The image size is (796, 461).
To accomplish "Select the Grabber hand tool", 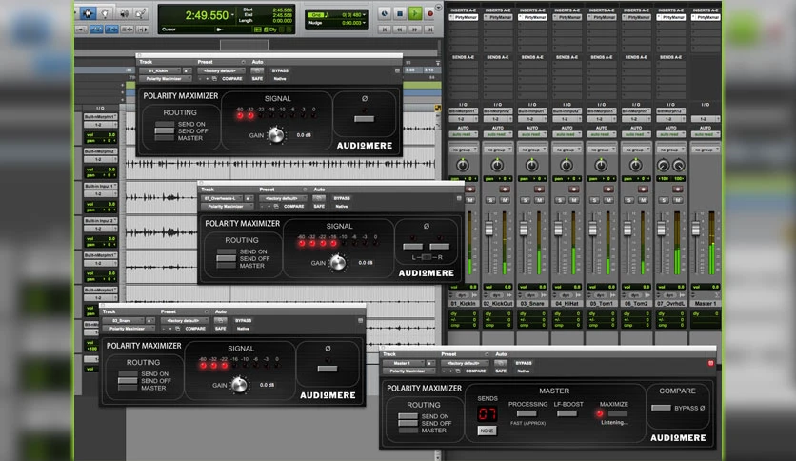I will [105, 13].
